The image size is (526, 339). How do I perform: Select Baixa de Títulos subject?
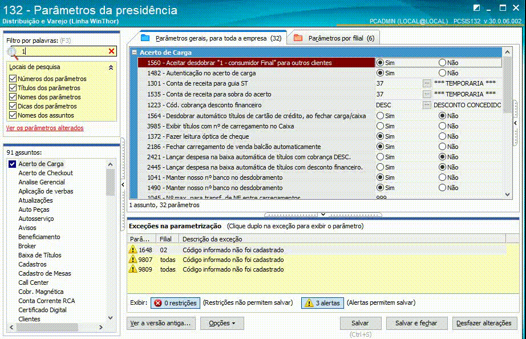(x=40, y=255)
